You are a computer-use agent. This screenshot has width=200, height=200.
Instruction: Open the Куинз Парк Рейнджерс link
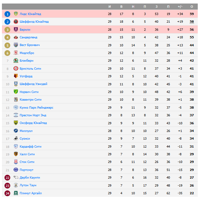click(36, 108)
